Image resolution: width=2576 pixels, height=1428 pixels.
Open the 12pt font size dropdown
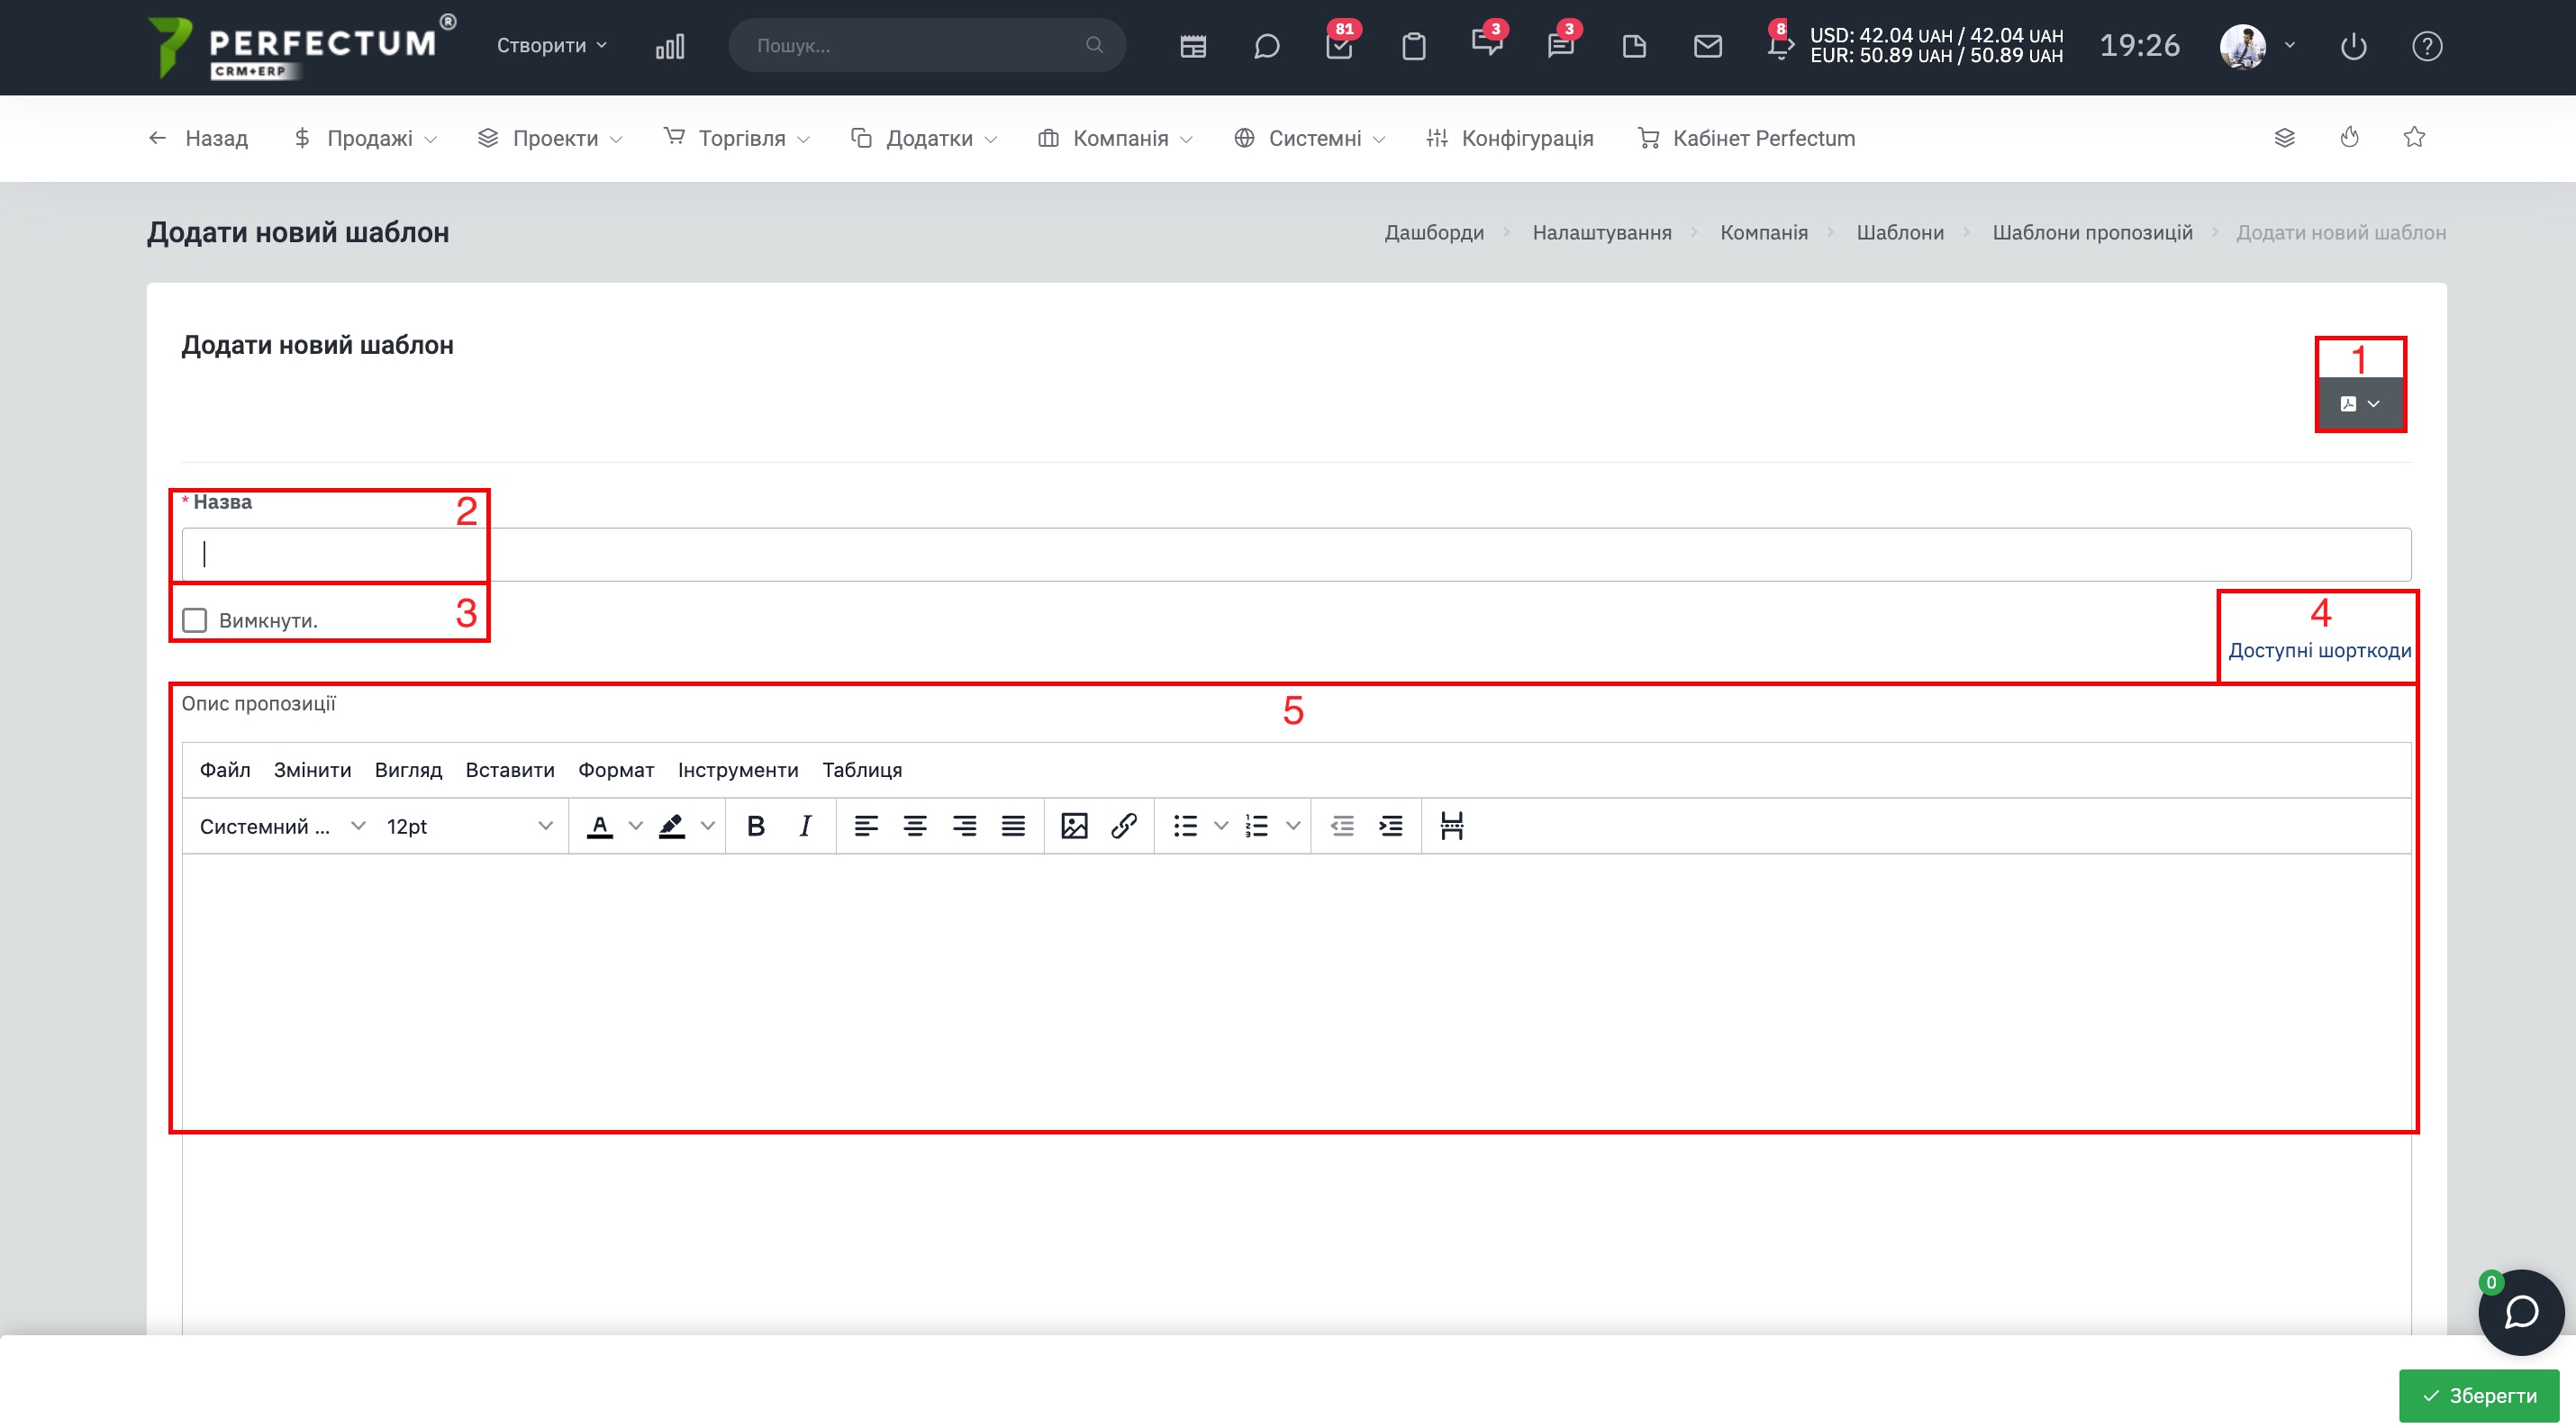tap(469, 826)
